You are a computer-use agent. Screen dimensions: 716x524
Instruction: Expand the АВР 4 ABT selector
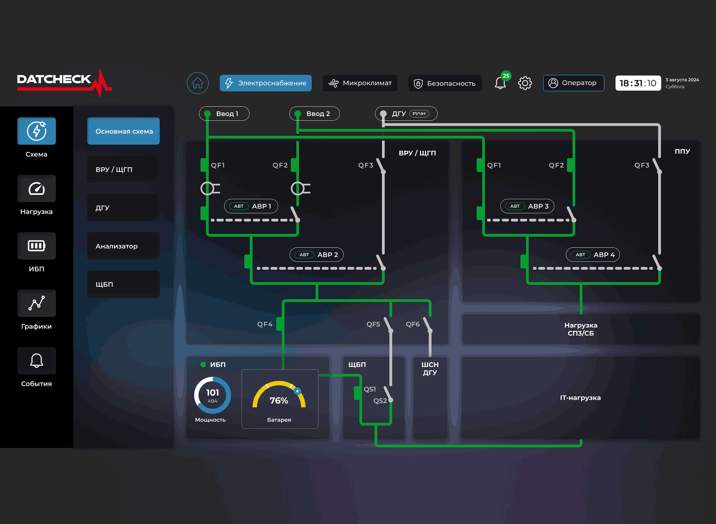tap(580, 255)
